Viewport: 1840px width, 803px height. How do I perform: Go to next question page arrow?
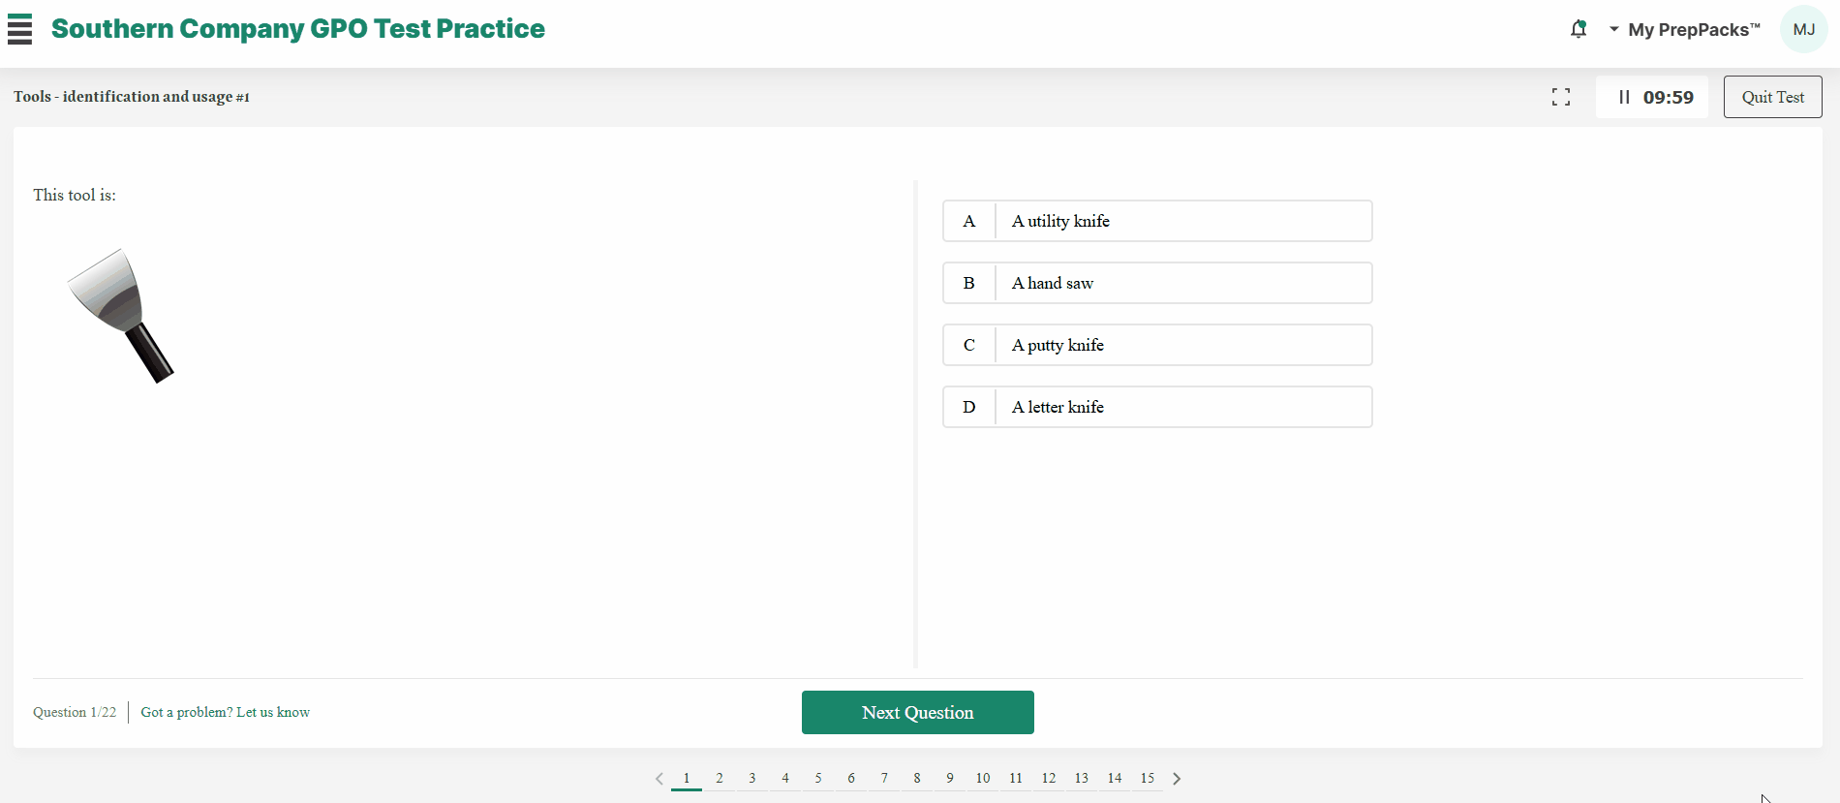pyautogui.click(x=1177, y=779)
